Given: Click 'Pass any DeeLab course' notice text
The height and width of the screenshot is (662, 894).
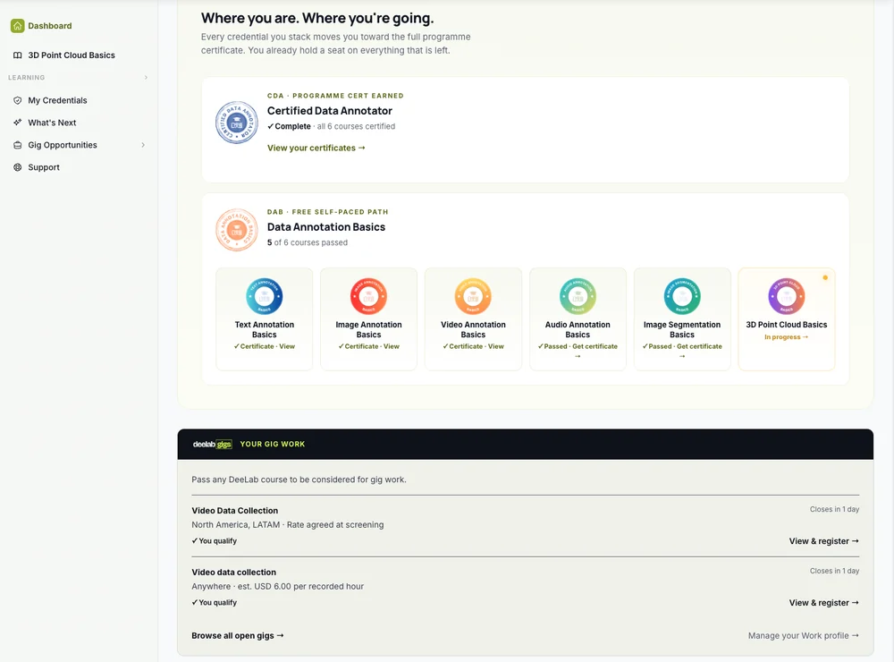Looking at the screenshot, I should click(x=299, y=480).
